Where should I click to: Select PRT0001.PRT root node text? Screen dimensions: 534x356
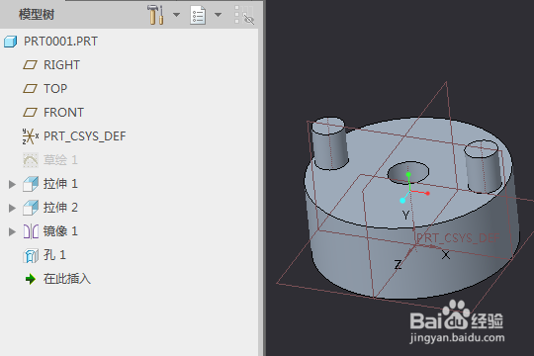[x=60, y=42]
